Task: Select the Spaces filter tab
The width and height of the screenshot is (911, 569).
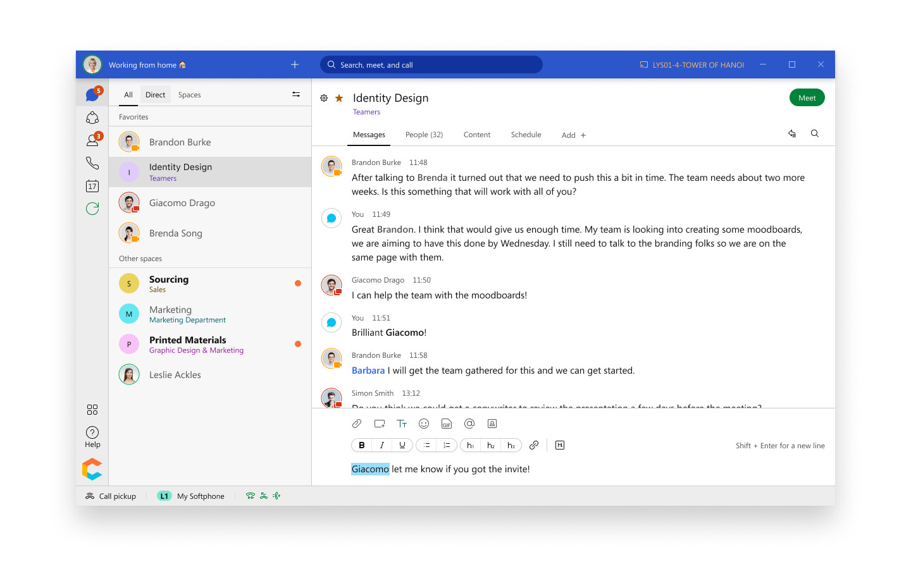Action: [189, 95]
